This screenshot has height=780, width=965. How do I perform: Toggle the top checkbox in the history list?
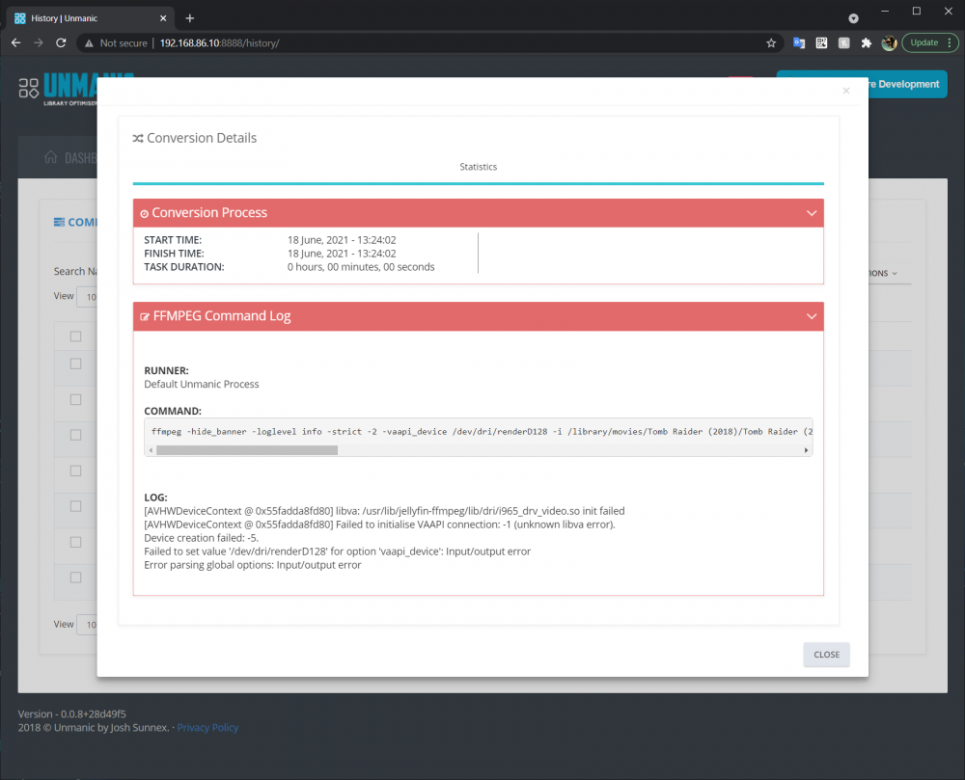[75, 336]
